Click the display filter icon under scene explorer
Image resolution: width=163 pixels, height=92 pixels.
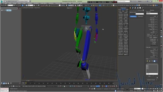coord(11,83)
